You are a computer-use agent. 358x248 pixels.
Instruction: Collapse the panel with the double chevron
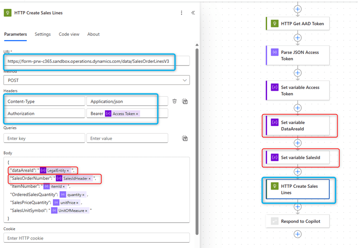pos(193,13)
